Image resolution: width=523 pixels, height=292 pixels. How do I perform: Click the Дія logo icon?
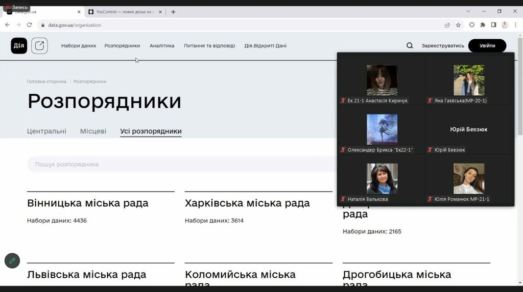(x=19, y=46)
